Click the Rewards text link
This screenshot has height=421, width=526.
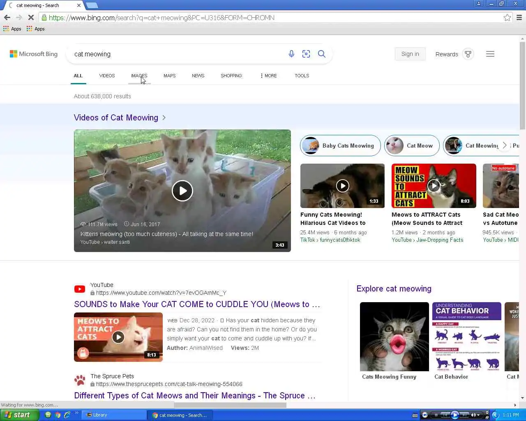[x=447, y=54]
